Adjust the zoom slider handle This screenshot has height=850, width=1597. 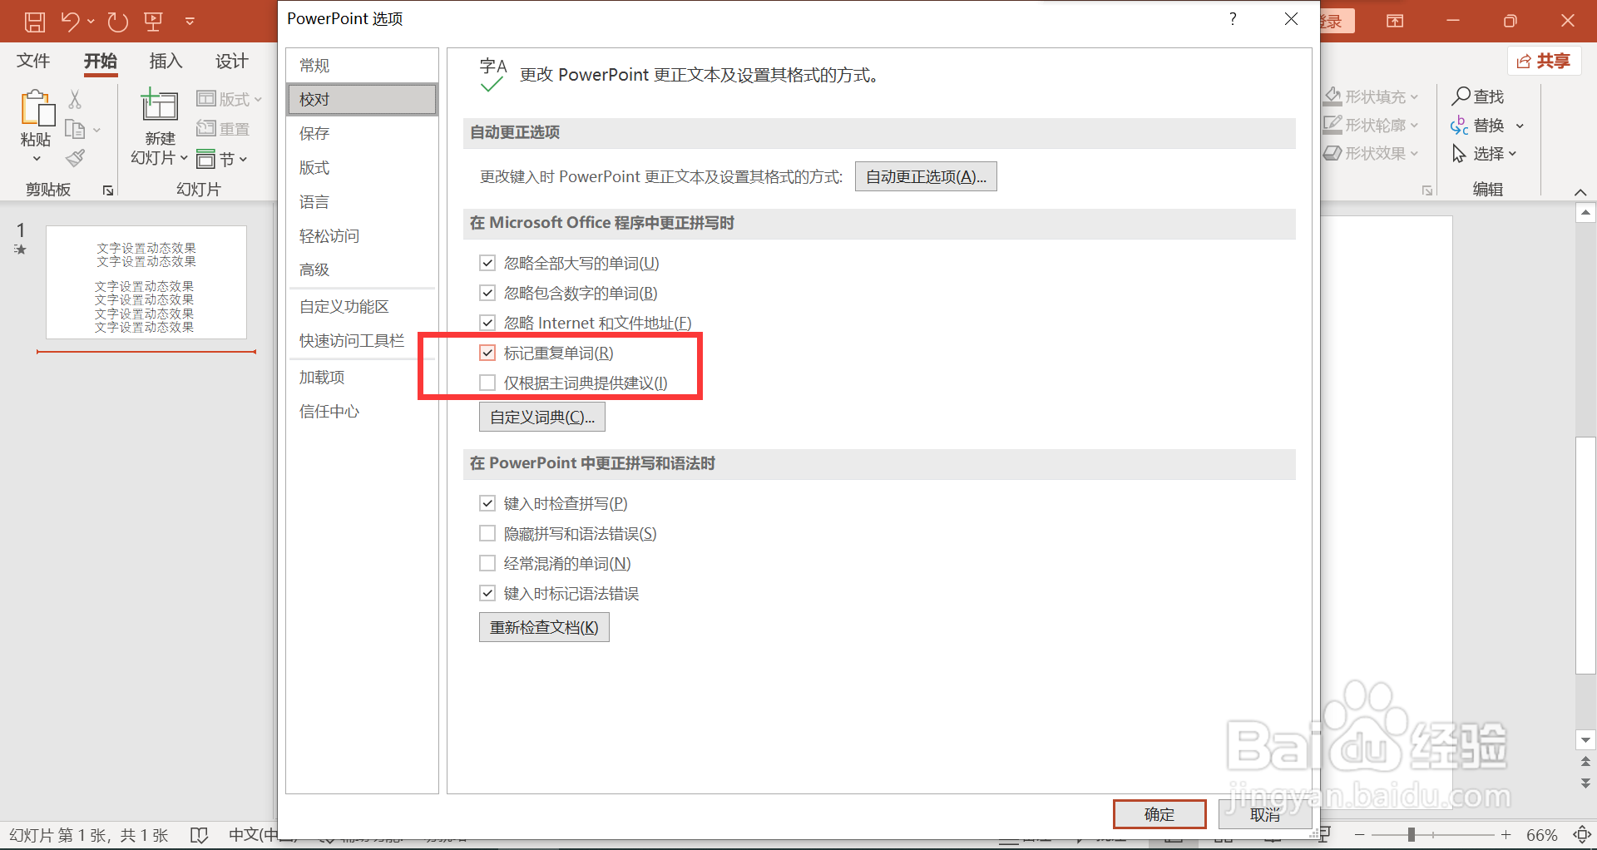pyautogui.click(x=1412, y=834)
